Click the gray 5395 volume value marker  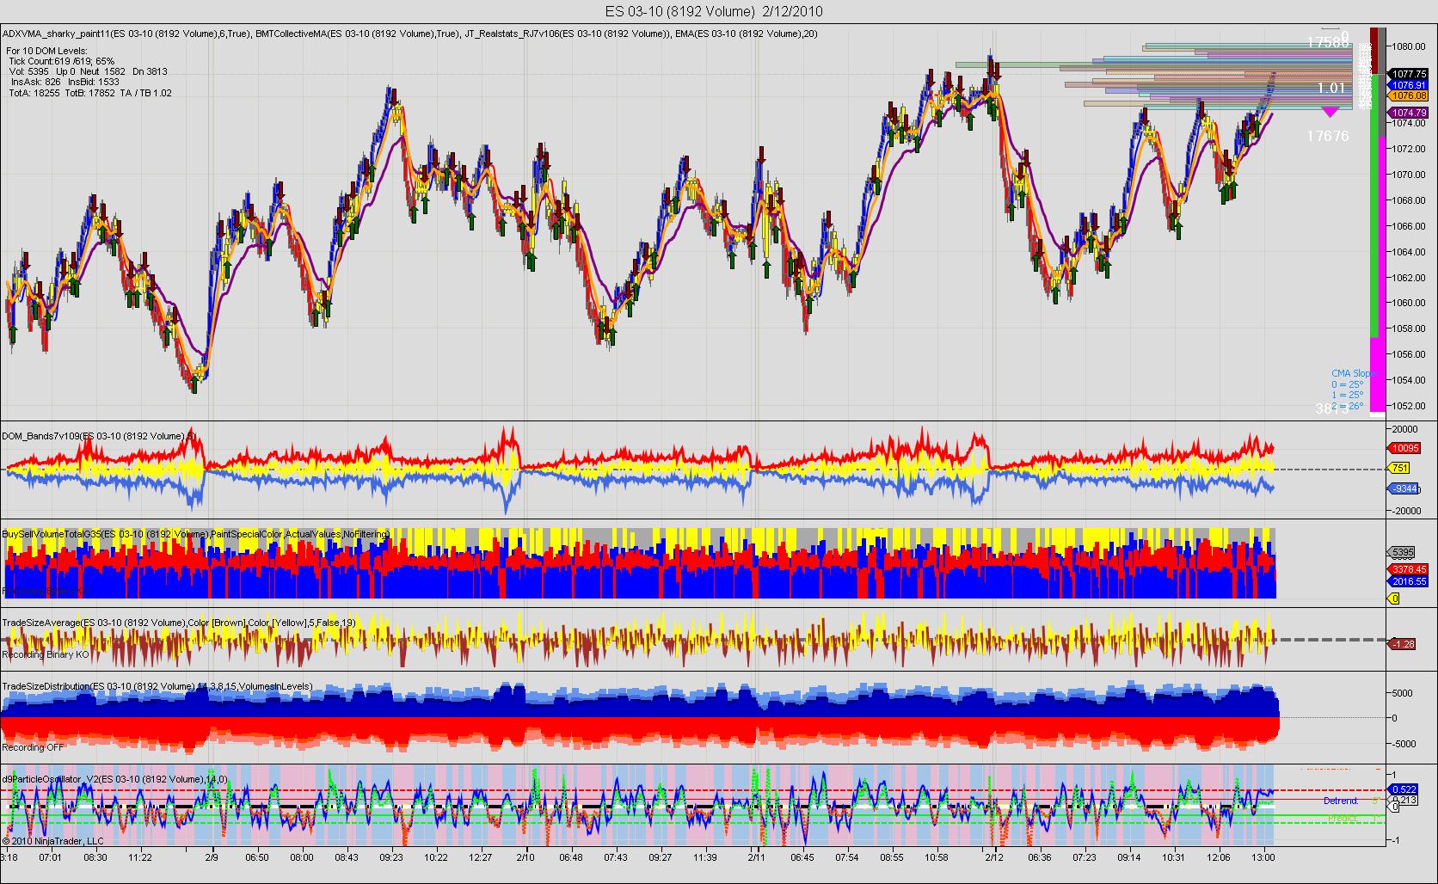click(1403, 552)
